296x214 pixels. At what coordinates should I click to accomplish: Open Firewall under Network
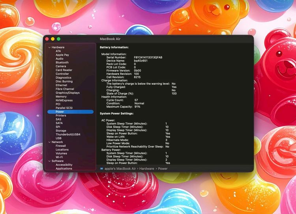[x=61, y=146]
